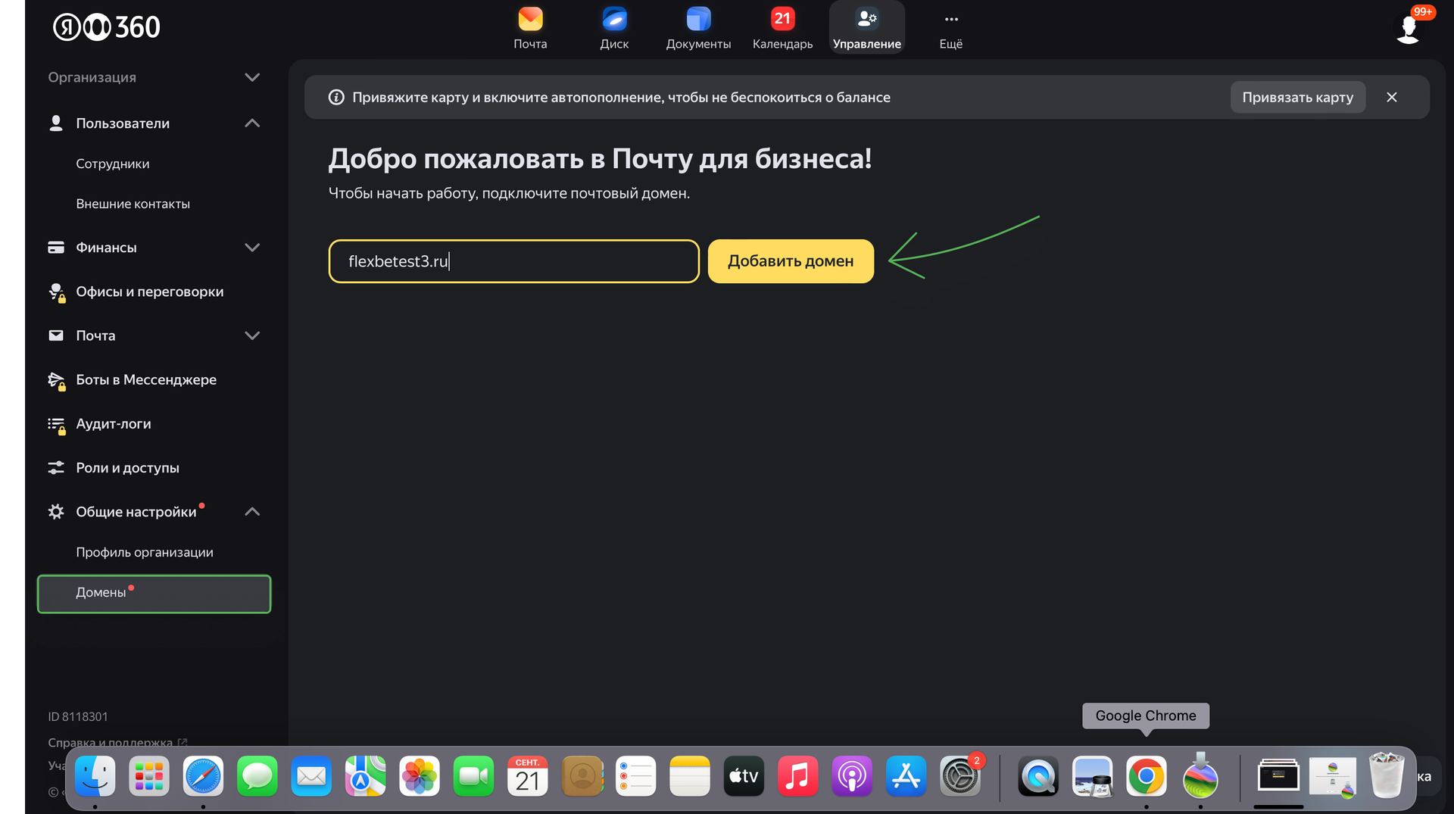
Task: Click the Ещё ellipsis icon
Action: [x=950, y=19]
